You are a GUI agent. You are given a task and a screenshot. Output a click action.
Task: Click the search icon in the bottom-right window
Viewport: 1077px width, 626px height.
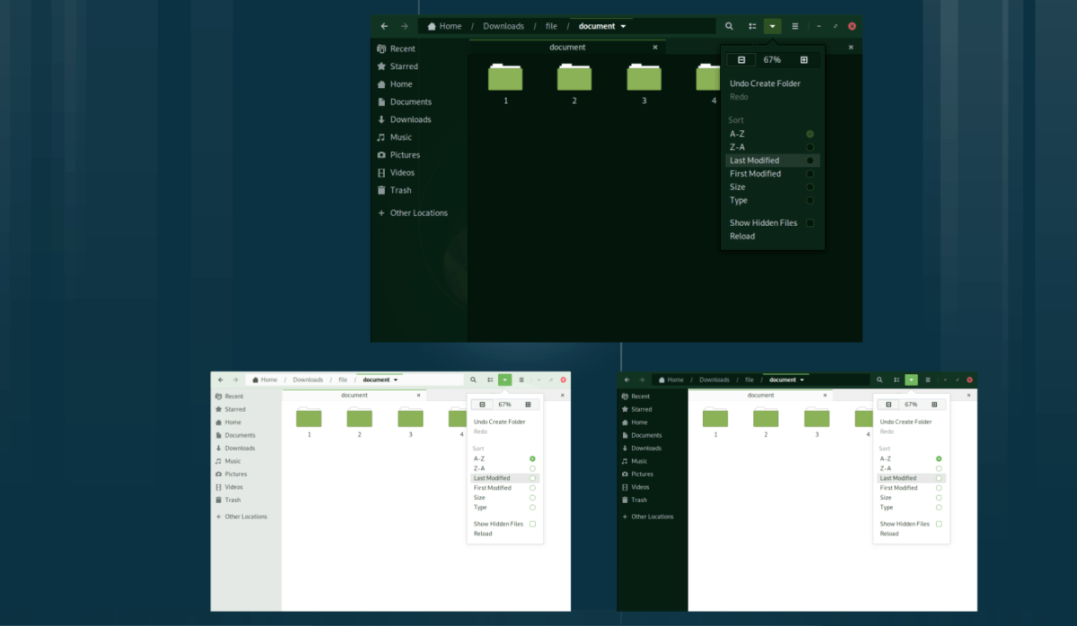point(879,380)
